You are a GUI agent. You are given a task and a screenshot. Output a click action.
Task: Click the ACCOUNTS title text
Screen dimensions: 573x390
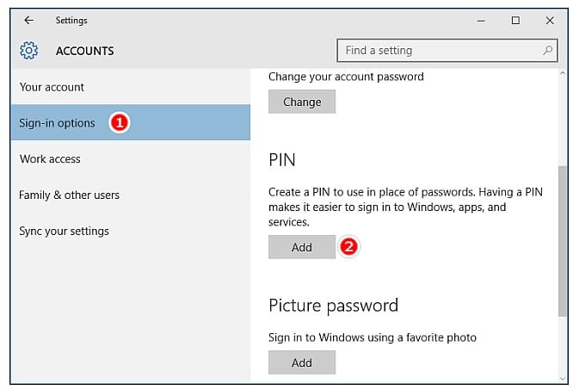pyautogui.click(x=85, y=51)
